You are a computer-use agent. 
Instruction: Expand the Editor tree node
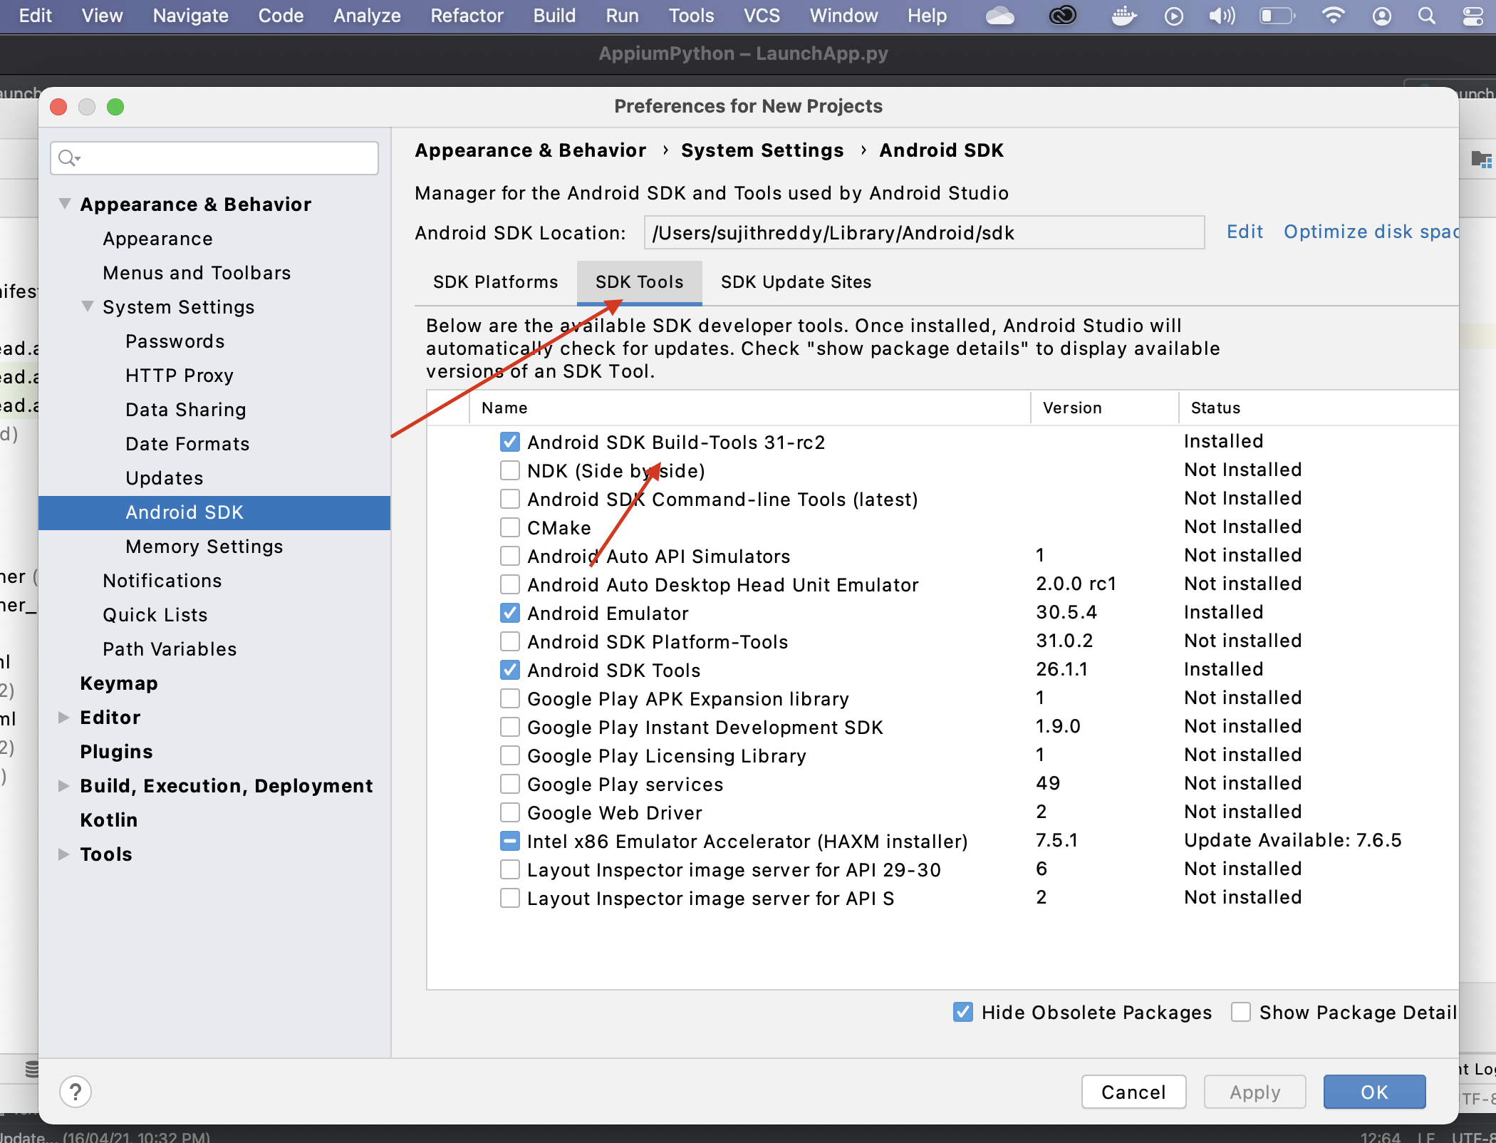(x=63, y=717)
